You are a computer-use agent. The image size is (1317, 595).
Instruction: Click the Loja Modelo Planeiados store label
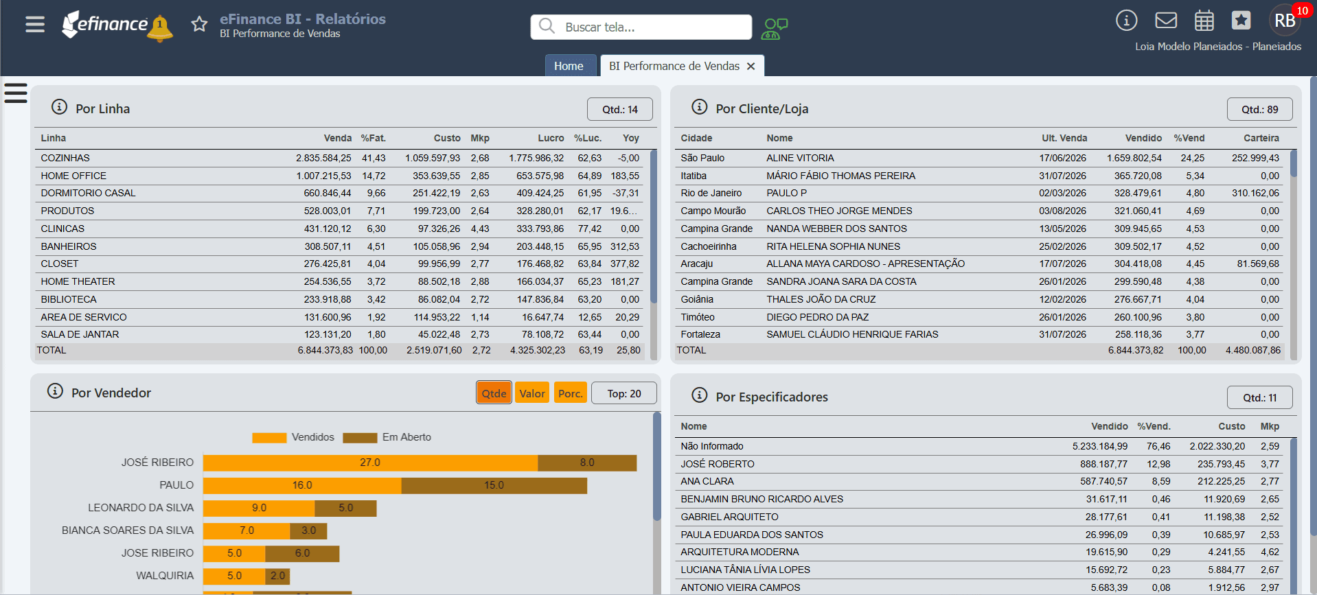[1218, 47]
